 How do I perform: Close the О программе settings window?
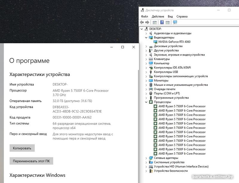coord(134,47)
